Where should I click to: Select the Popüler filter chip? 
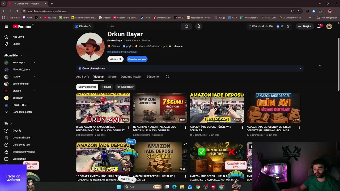coord(107,87)
